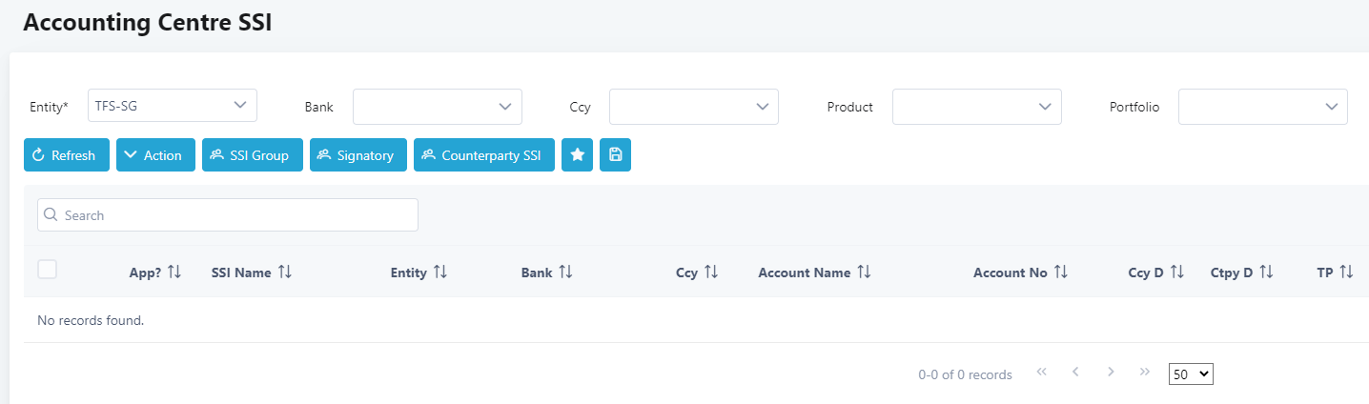1369x404 pixels.
Task: Open the SSI Group button
Action: coord(253,155)
